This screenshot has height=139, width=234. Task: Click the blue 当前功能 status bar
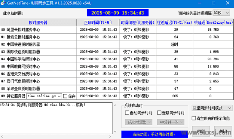(x=155, y=135)
